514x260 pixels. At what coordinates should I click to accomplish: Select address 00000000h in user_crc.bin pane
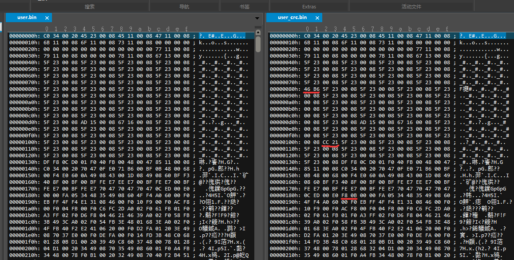(x=285, y=36)
